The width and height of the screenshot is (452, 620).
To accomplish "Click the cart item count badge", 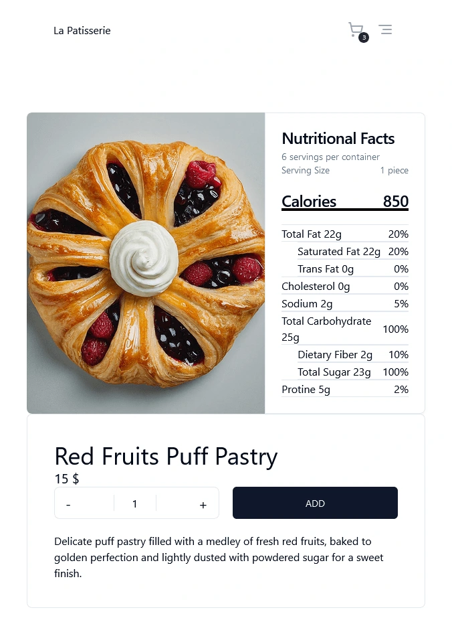I will (x=364, y=37).
